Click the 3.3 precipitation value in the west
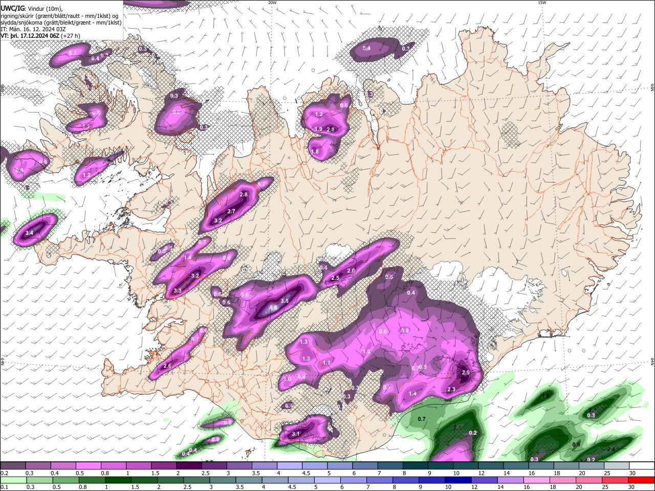The image size is (655, 491). pyautogui.click(x=178, y=291)
